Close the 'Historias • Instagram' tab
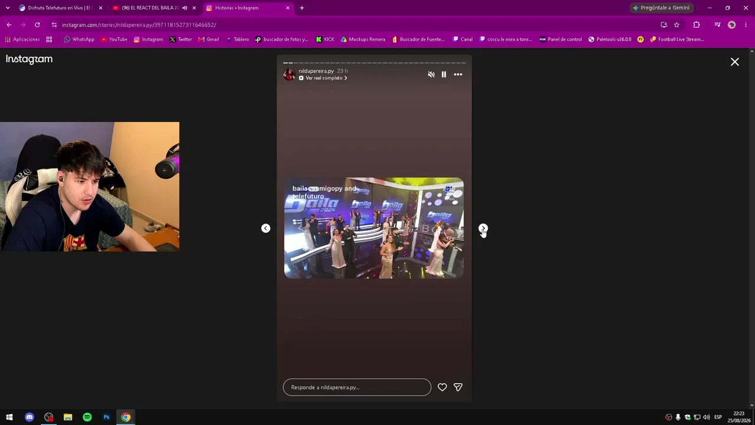Viewport: 755px width, 425px height. click(288, 8)
